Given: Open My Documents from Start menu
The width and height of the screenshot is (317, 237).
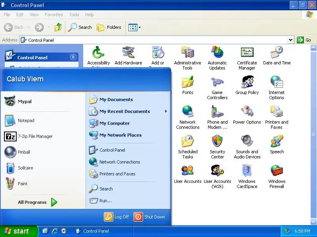Looking at the screenshot, I should point(128,100).
